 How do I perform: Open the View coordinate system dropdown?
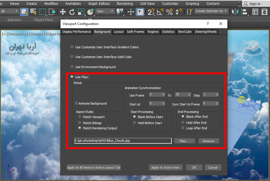coord(105,11)
